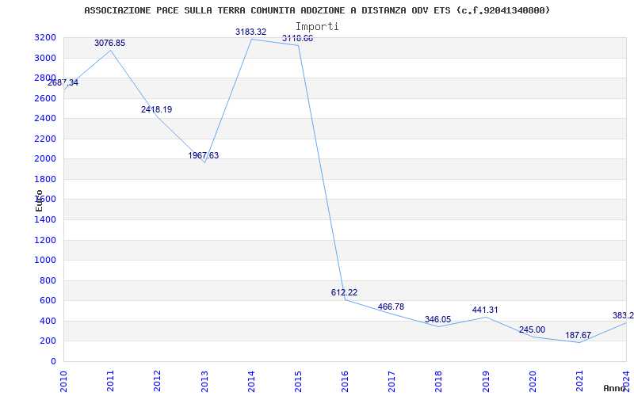Screen dimensions: 634x396
Task: Click the 3200 y-axis tick label
Action: pos(45,38)
